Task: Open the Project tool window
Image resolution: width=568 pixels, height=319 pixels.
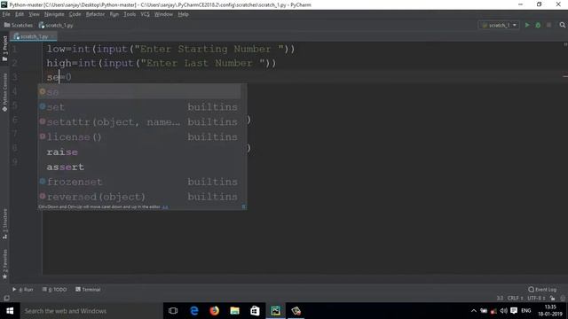Action: pyautogui.click(x=4, y=49)
